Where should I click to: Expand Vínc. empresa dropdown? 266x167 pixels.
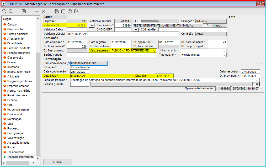(x=154, y=51)
